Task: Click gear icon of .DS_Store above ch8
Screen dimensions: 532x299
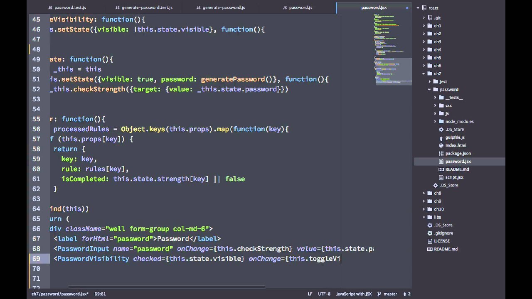Action: tap(436, 185)
